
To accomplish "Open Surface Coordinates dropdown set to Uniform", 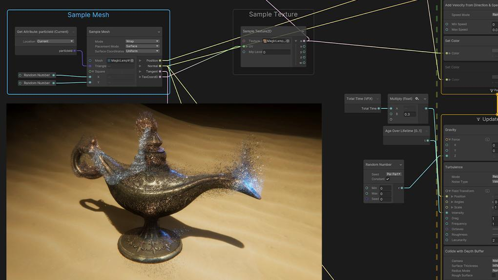I will click(x=142, y=51).
